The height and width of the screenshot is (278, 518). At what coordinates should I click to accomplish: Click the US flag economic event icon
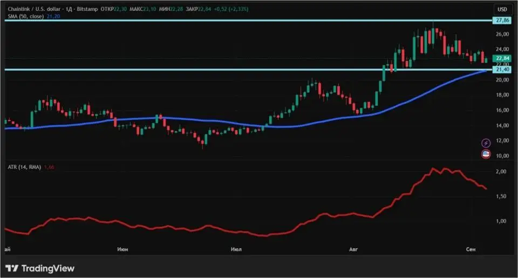[486, 154]
